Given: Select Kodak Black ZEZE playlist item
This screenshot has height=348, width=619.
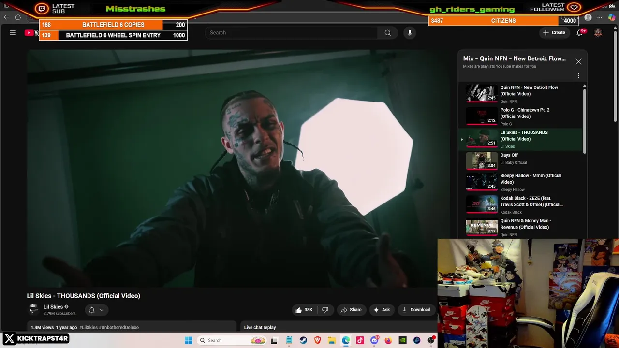Looking at the screenshot, I should click(521, 205).
